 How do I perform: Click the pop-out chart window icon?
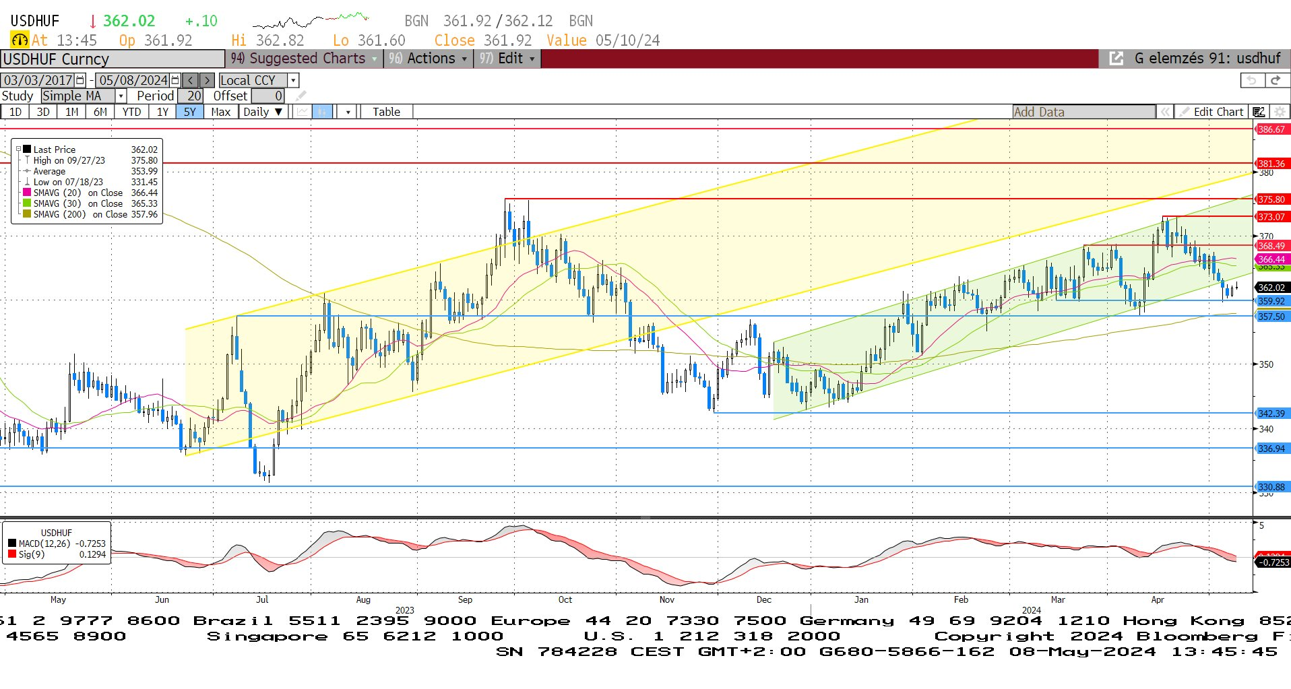point(1116,59)
